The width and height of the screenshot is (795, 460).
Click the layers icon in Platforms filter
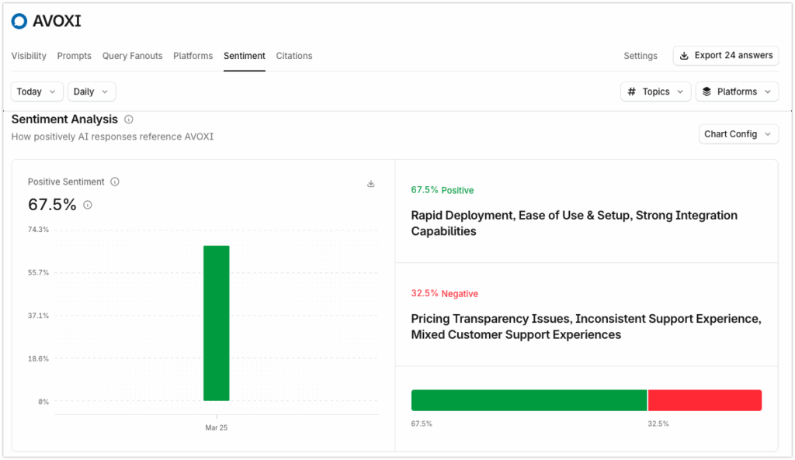[706, 92]
